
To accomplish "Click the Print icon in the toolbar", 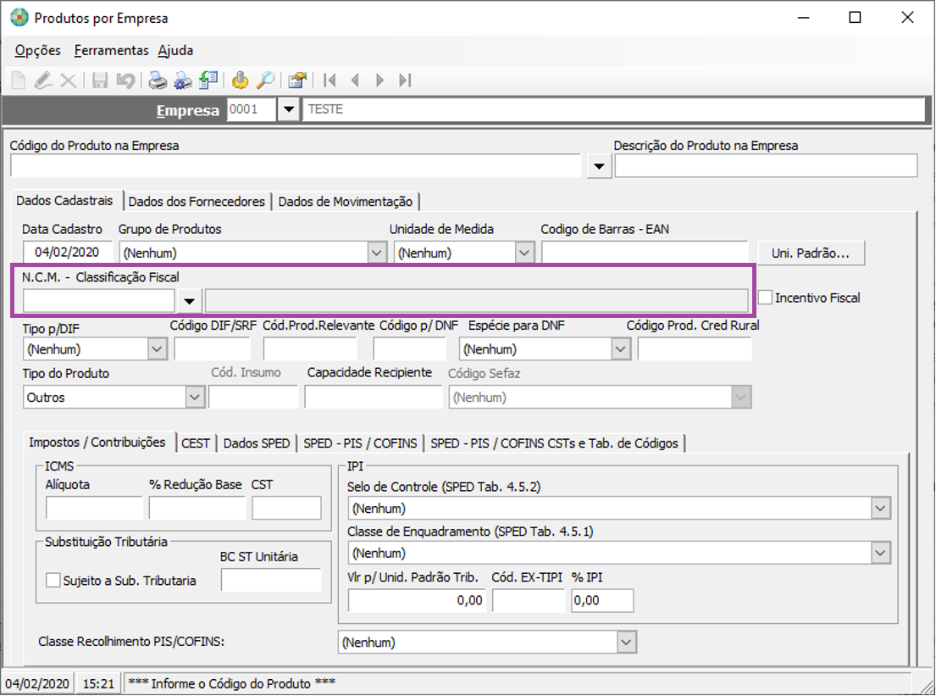I will pyautogui.click(x=157, y=81).
